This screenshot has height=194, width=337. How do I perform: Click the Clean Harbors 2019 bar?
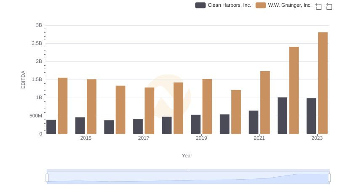[x=195, y=125]
